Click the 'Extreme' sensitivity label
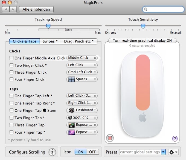The image size is (186, 160). (x=111, y=33)
